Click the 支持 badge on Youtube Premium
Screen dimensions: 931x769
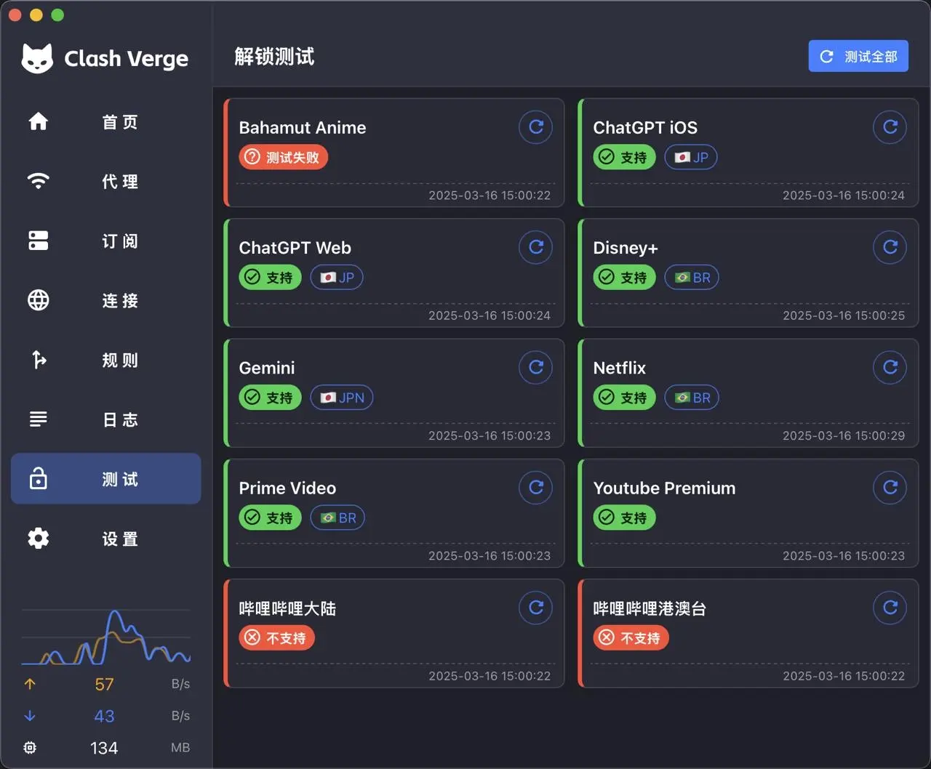click(x=624, y=518)
